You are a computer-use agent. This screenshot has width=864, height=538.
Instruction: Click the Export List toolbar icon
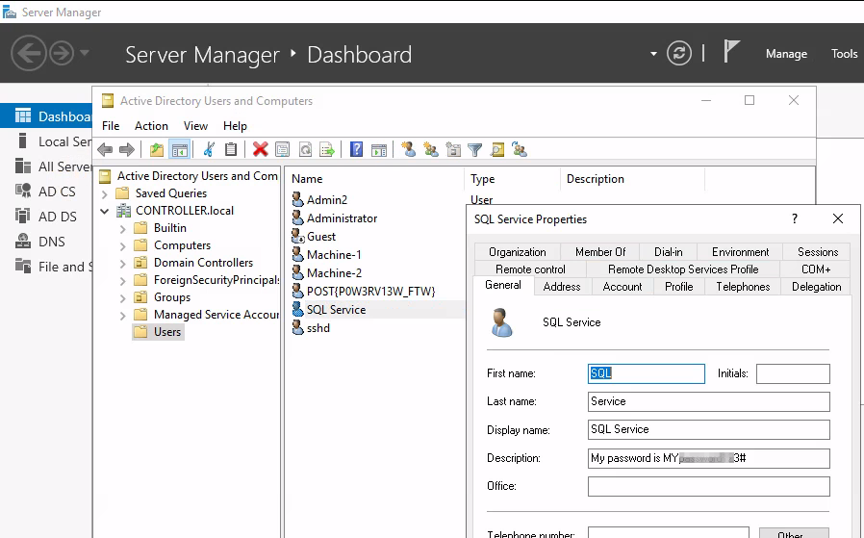point(327,149)
